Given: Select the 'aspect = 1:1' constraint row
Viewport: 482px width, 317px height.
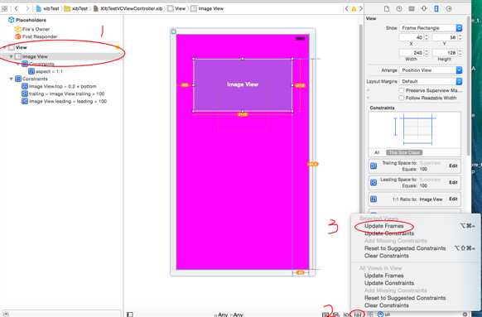Looking at the screenshot, I should click(x=46, y=71).
